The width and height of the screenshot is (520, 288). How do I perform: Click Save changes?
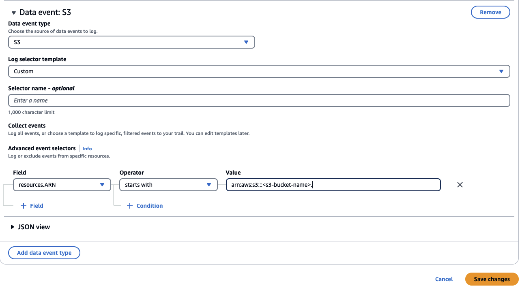point(491,279)
